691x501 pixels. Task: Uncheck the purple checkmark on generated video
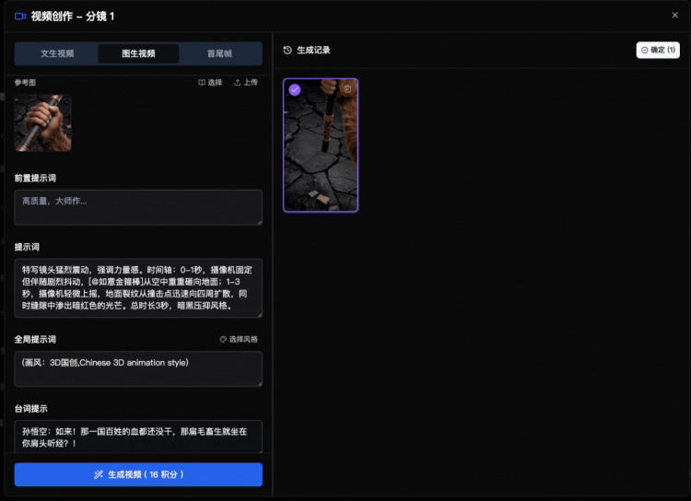coord(295,89)
